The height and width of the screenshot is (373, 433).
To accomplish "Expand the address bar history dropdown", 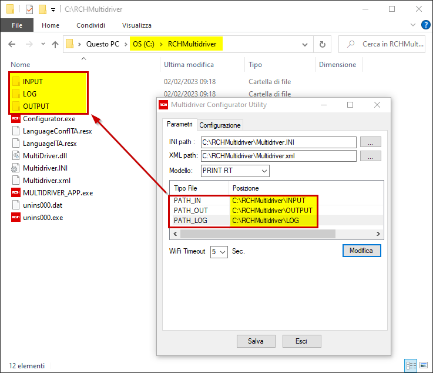I will coord(305,45).
